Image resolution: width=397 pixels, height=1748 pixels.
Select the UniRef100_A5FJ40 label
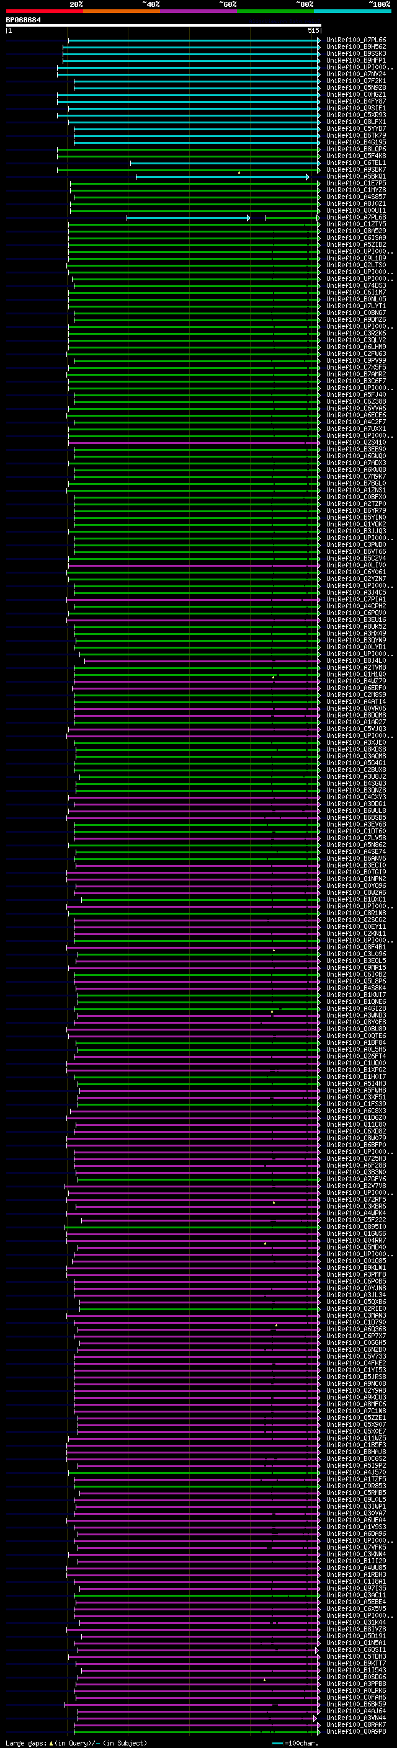tap(355, 394)
